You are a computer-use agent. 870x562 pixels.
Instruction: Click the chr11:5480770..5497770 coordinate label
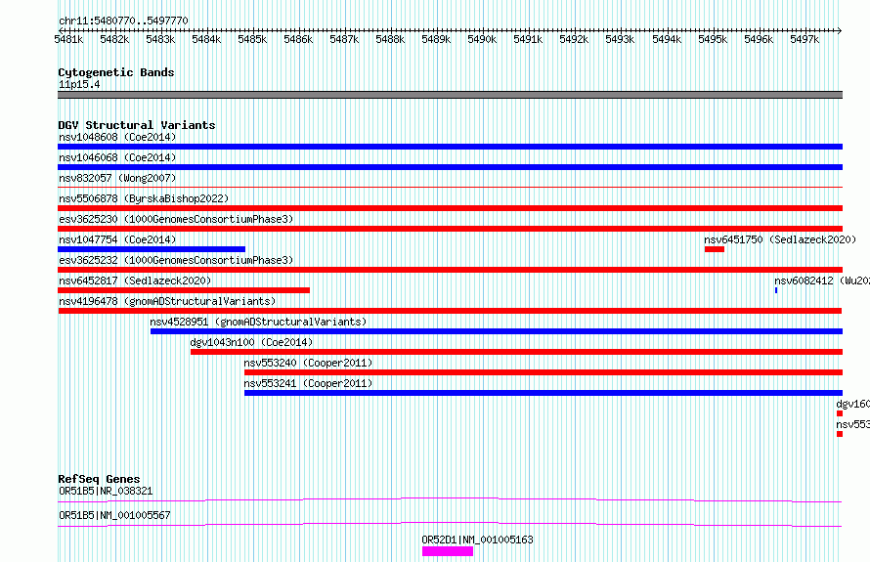123,21
